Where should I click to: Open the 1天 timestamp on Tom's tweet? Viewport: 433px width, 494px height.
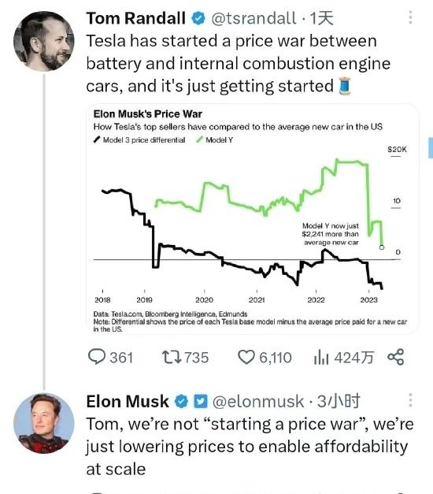321,18
